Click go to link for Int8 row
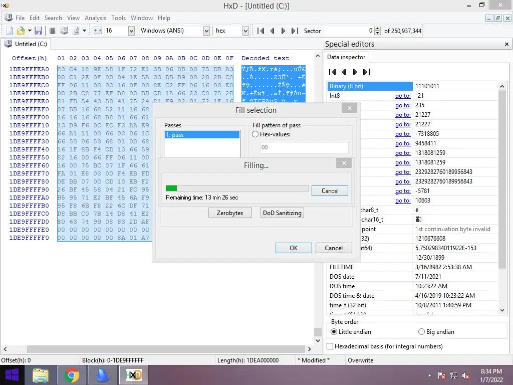Image resolution: width=513 pixels, height=385 pixels. coord(403,96)
